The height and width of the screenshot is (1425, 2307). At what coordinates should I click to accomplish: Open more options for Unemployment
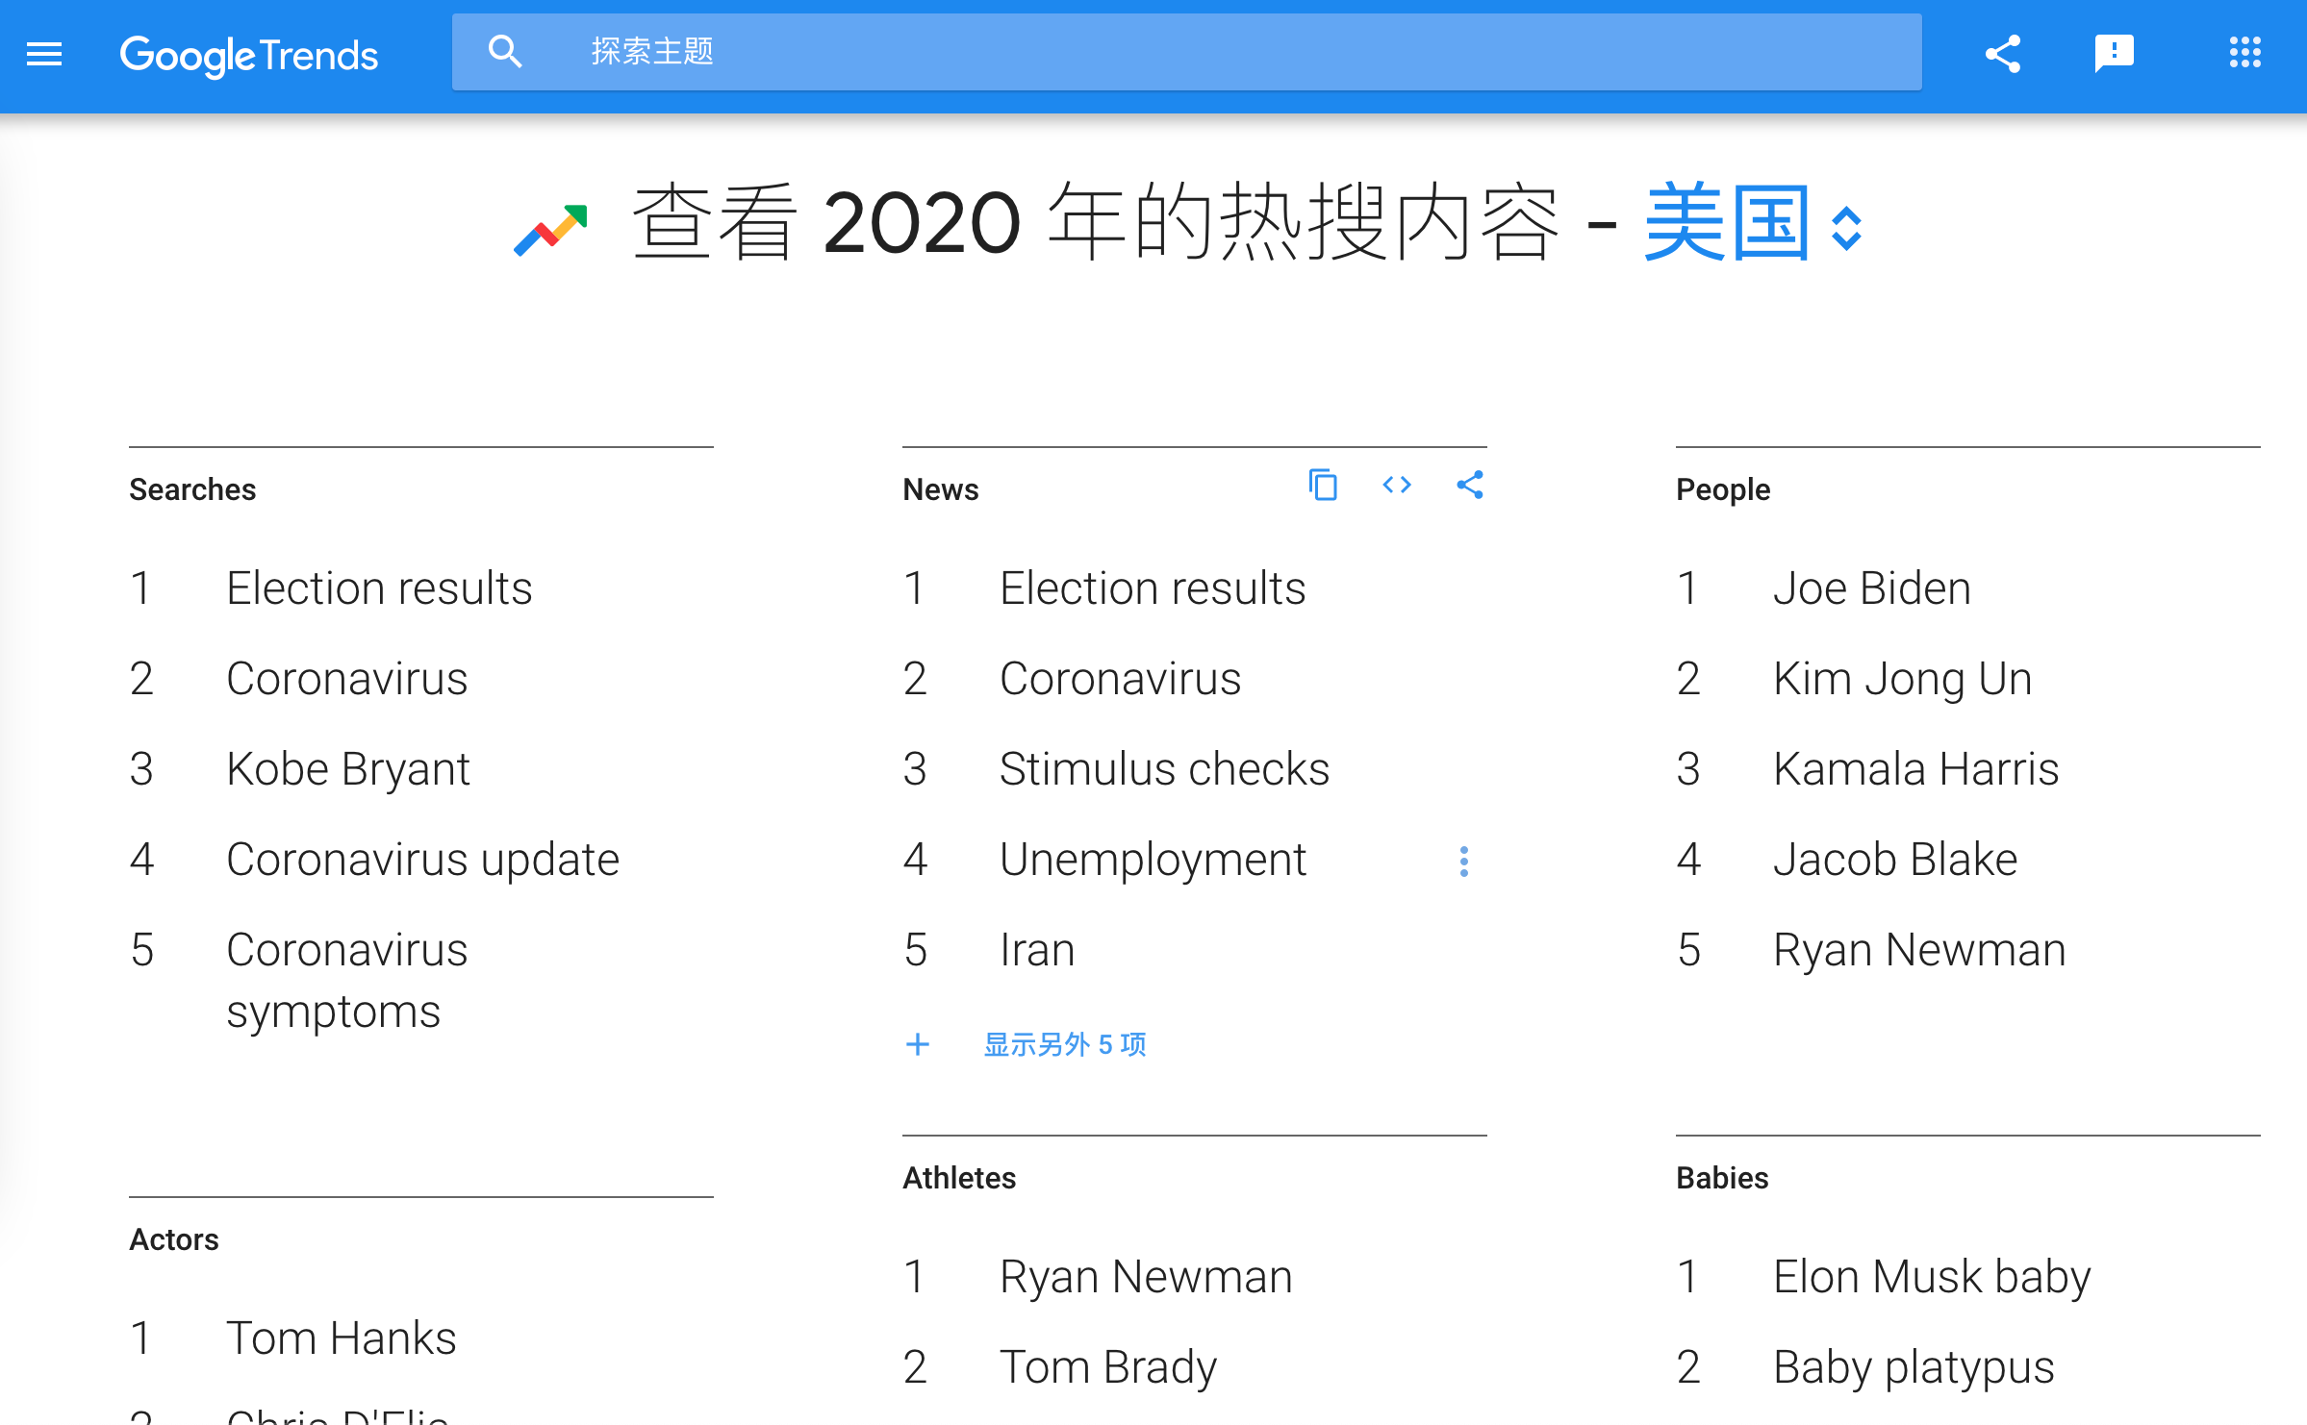(x=1463, y=862)
